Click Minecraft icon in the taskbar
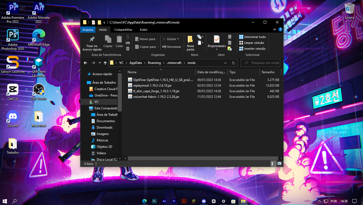Image resolution: width=363 pixels, height=205 pixels. 194,201
